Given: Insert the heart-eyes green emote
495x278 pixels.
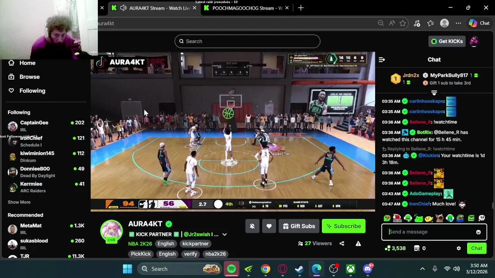Looking at the screenshot, I should 387,218.
